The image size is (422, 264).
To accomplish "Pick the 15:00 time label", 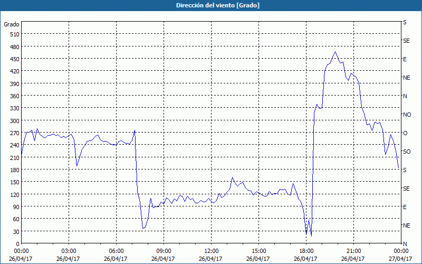I will point(258,251).
